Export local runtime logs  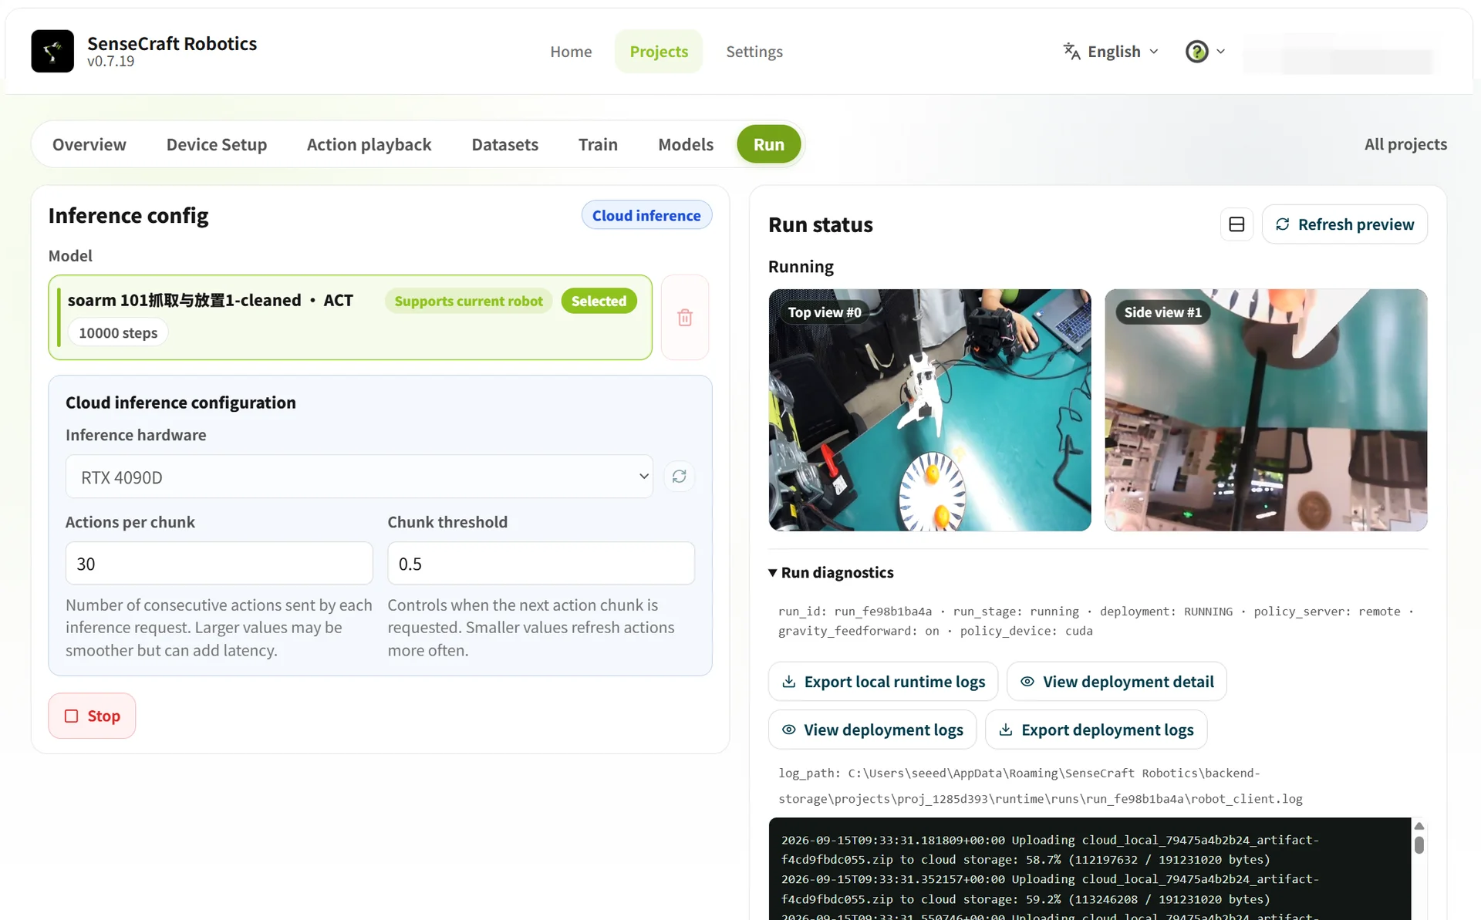[883, 682]
